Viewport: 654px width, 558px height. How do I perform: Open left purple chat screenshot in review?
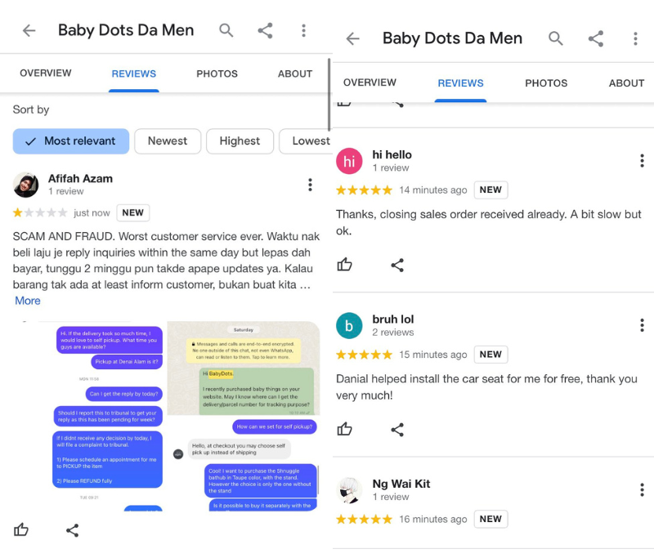[x=90, y=416]
